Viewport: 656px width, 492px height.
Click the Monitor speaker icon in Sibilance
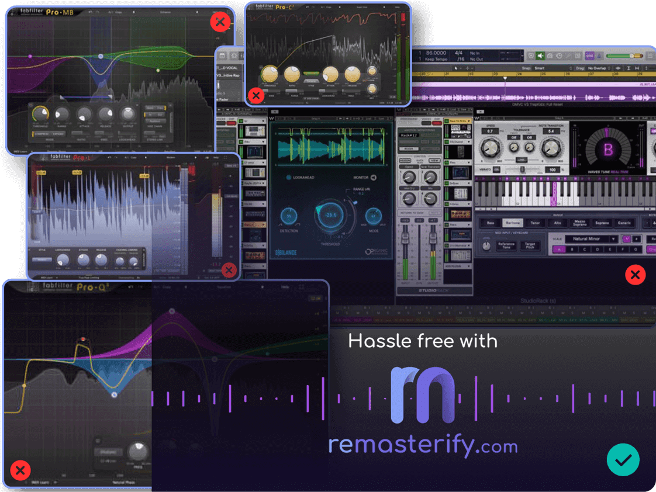pyautogui.click(x=374, y=178)
